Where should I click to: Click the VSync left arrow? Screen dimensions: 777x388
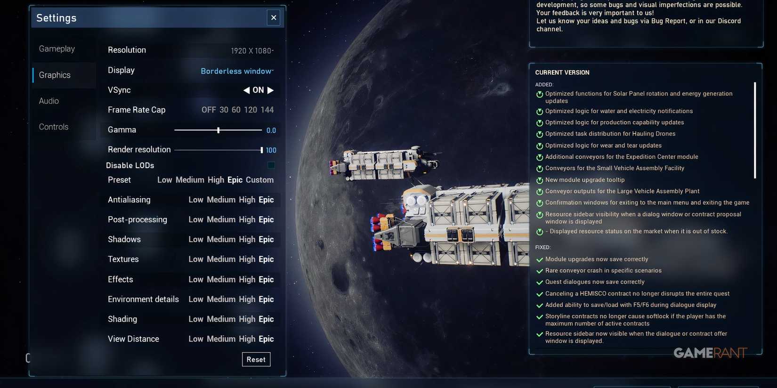[246, 90]
